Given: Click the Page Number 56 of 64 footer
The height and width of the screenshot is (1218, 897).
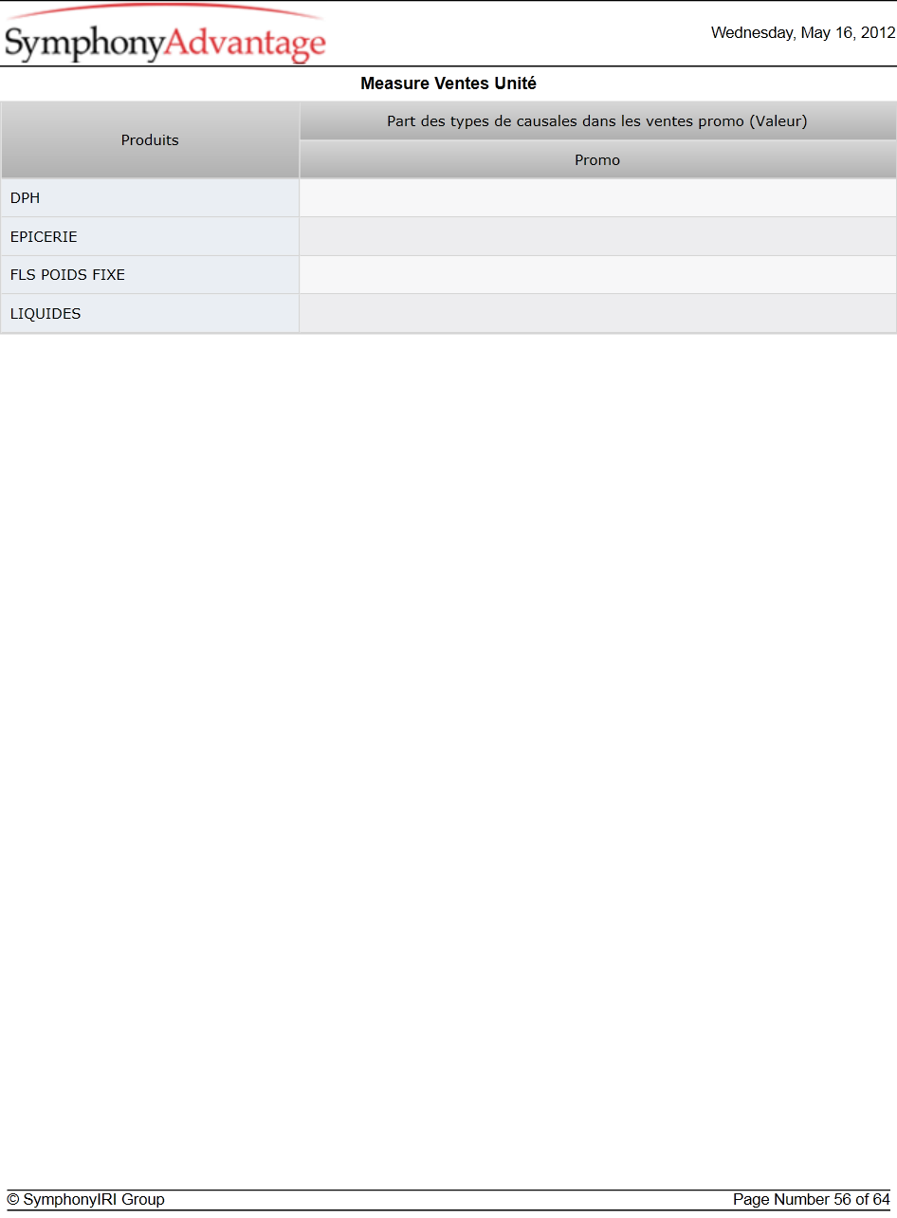Looking at the screenshot, I should (812, 1200).
